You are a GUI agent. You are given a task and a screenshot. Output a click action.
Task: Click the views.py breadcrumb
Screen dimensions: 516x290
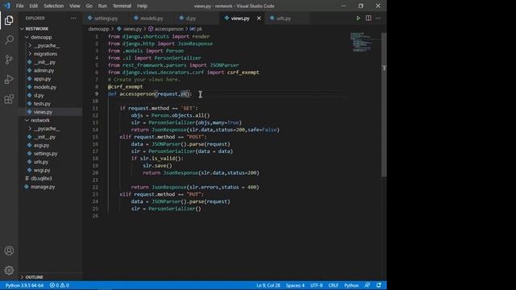(132, 29)
